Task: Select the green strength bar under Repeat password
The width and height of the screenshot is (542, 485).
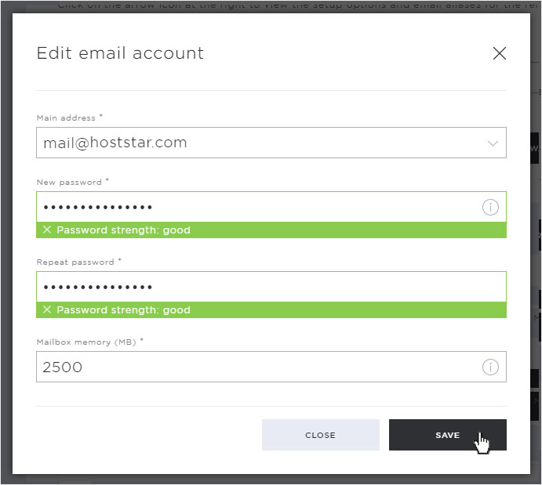Action: pos(271,310)
